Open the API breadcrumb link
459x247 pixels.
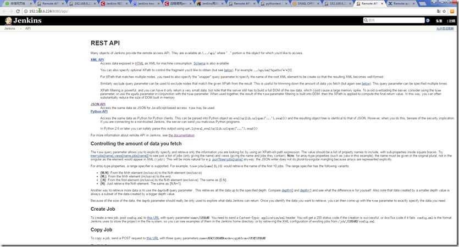coord(28,29)
